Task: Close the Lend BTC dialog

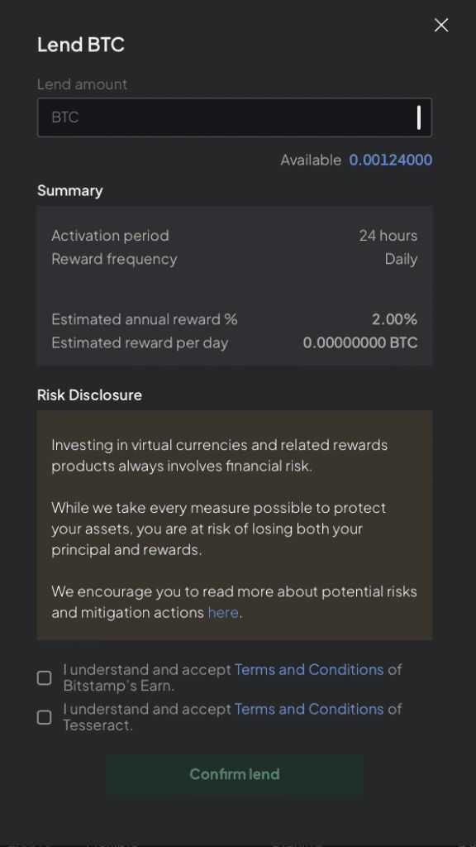Action: pos(441,25)
